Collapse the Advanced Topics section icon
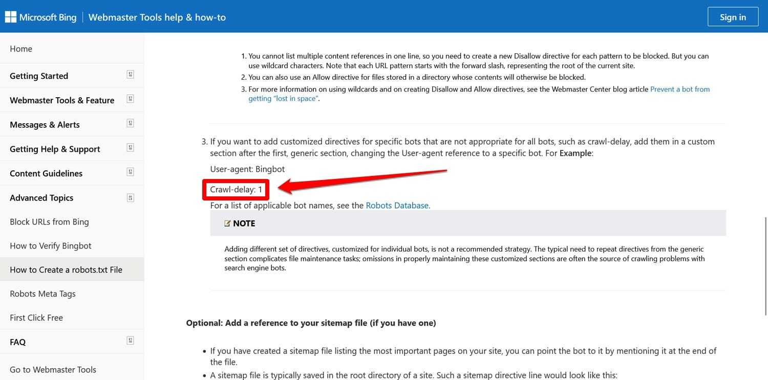768x380 pixels. click(x=130, y=197)
